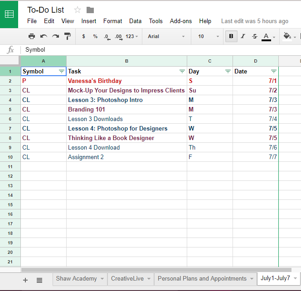Open the Shaw Academy tab menu arrow
Image resolution: width=301 pixels, height=291 pixels.
[102, 278]
